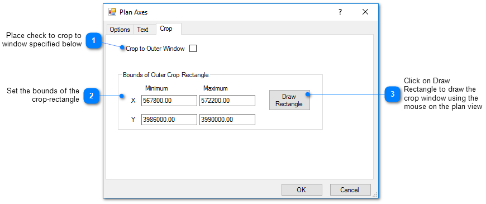Confirm with the OK button

coord(302,189)
